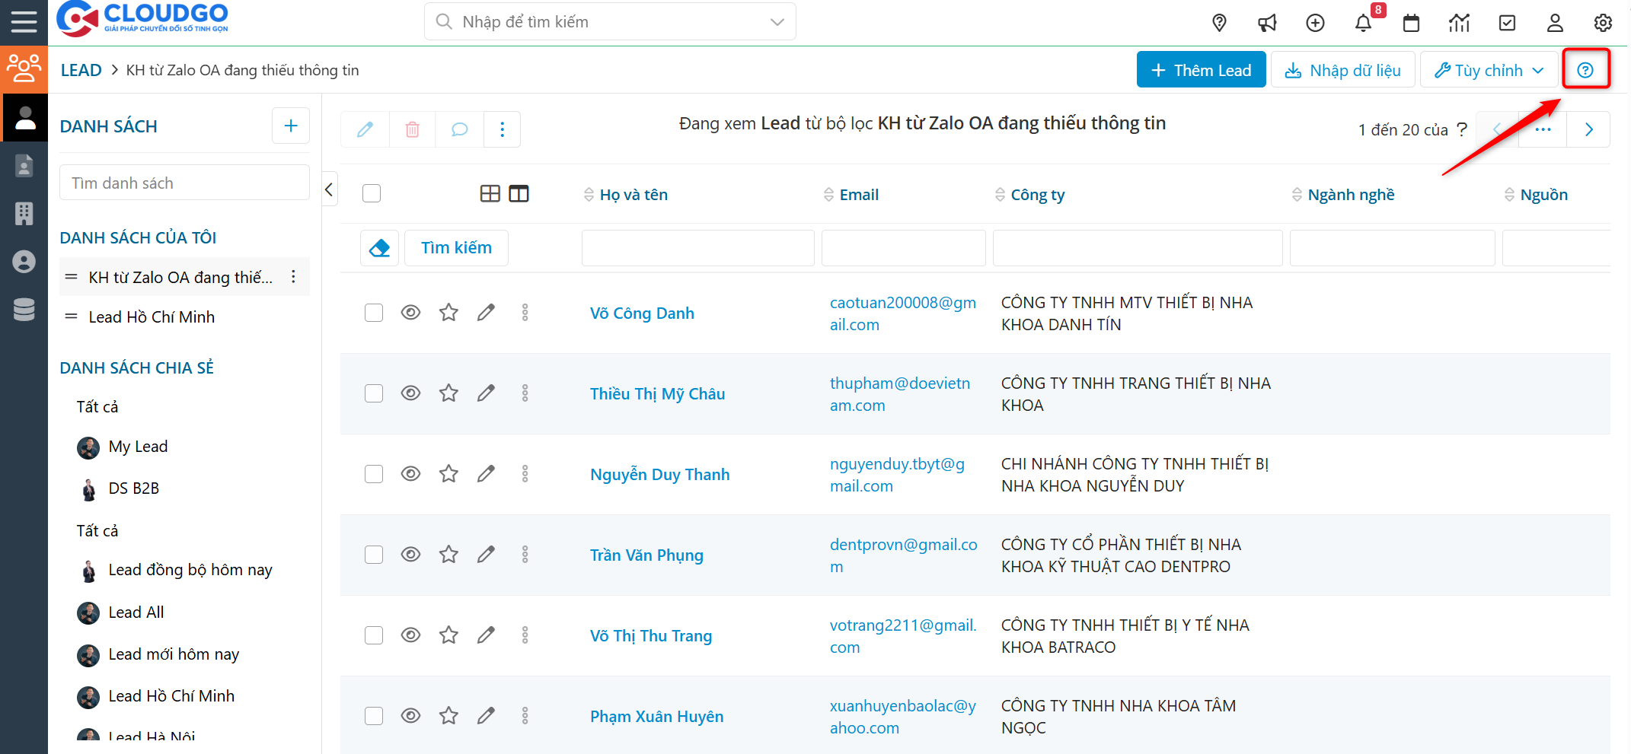1631x754 pixels.
Task: Click the Tìm danh sách search field
Action: [184, 183]
